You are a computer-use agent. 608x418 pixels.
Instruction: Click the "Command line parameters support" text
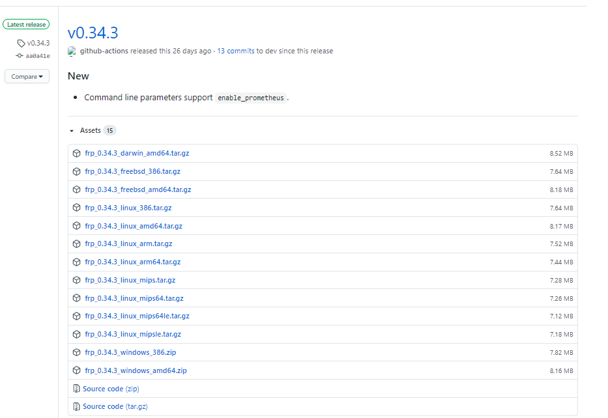tap(149, 98)
